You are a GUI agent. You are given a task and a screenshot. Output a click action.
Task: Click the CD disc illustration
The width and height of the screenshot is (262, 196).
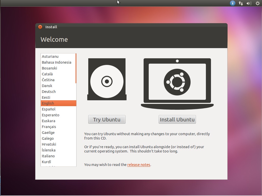(107, 79)
